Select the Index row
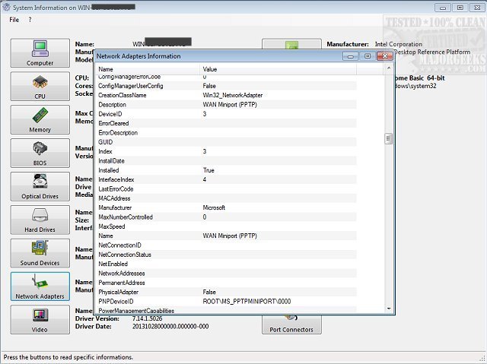The width and height of the screenshot is (487, 364). (x=227, y=151)
